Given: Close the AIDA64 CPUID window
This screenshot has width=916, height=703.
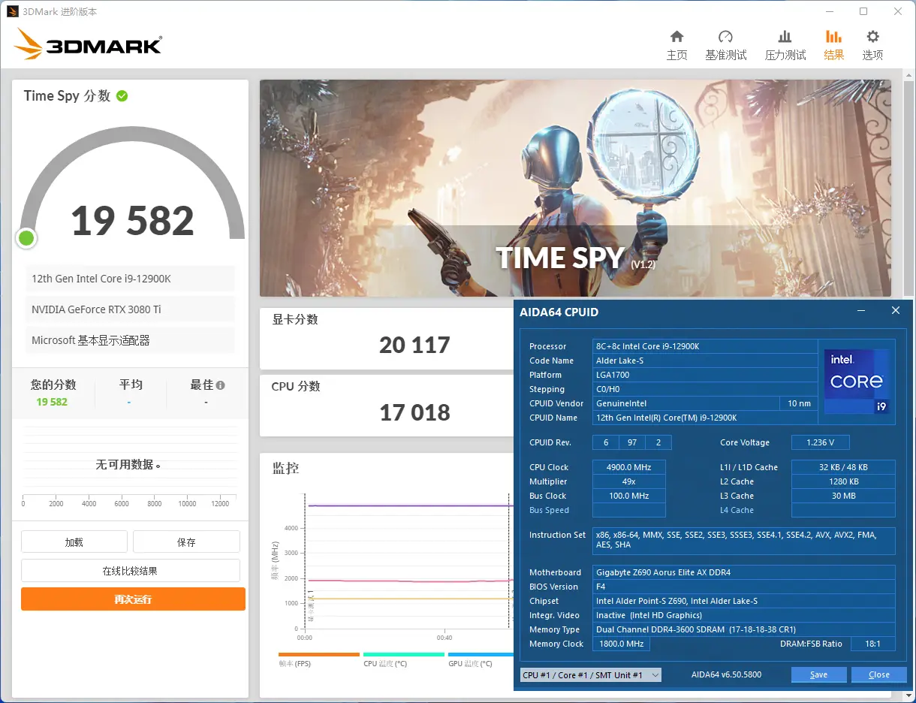Looking at the screenshot, I should pos(895,310).
